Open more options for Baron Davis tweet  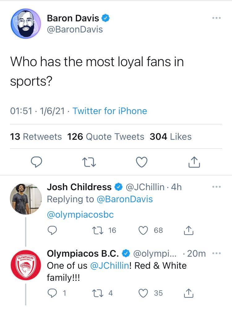point(217,18)
